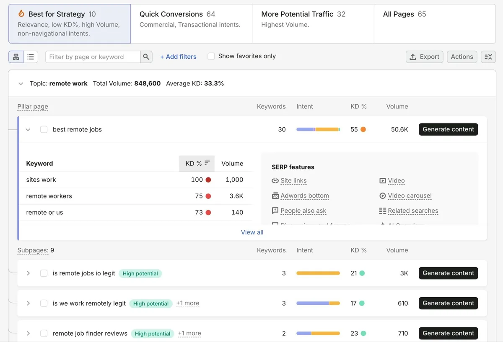Generate content for remote job finder reviews

click(449, 333)
